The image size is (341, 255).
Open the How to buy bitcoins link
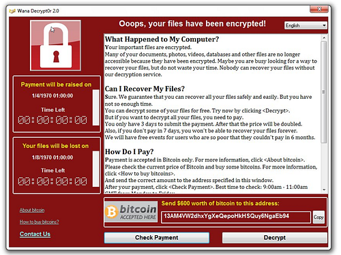(x=39, y=222)
